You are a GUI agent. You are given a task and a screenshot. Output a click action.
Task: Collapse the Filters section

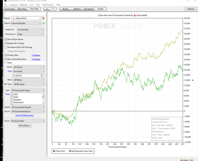tap(5, 63)
